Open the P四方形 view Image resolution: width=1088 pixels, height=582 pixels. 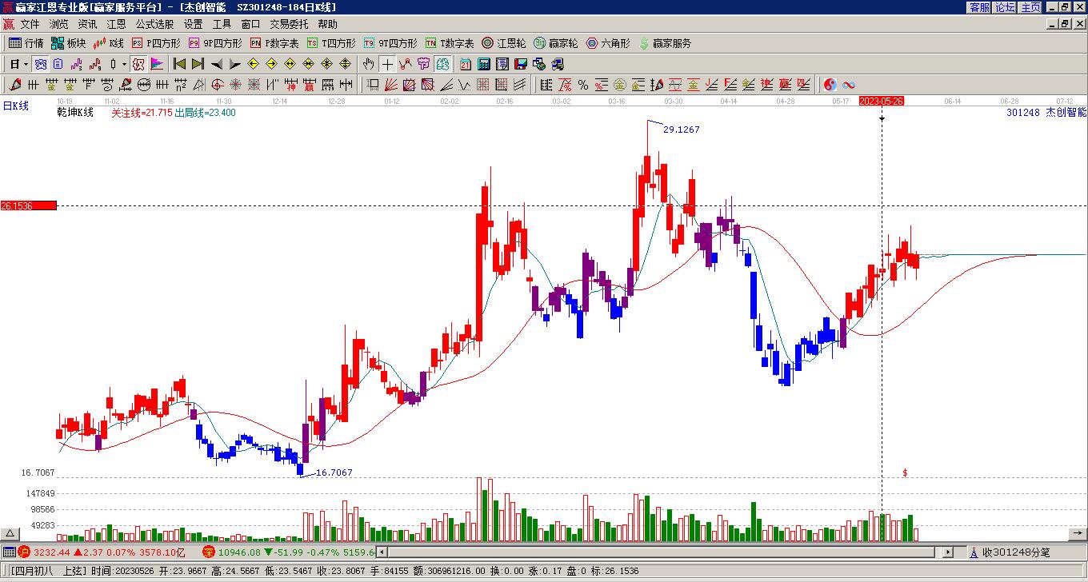coord(157,43)
